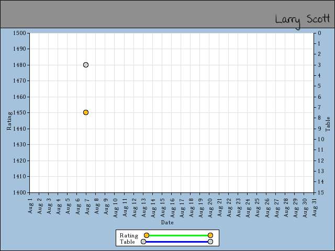Select the right orange marker in the legend
This screenshot has width=335, height=251.
pos(210,235)
